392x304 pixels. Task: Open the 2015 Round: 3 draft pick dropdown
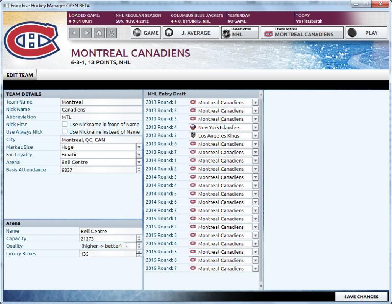pos(255,235)
